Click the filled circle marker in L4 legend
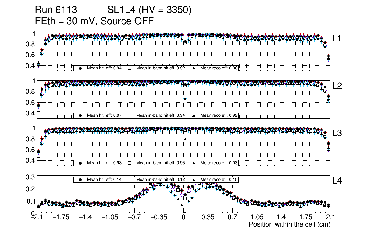367x237 pixels. [80, 179]
